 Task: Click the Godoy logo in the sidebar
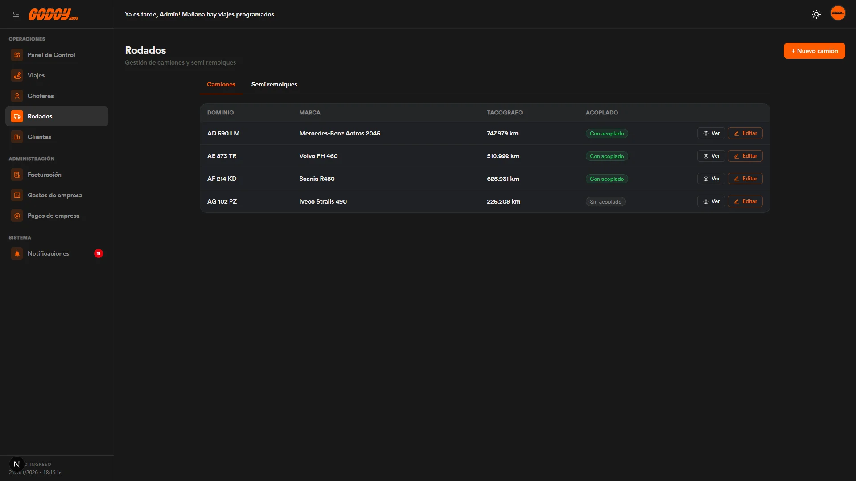click(x=53, y=14)
